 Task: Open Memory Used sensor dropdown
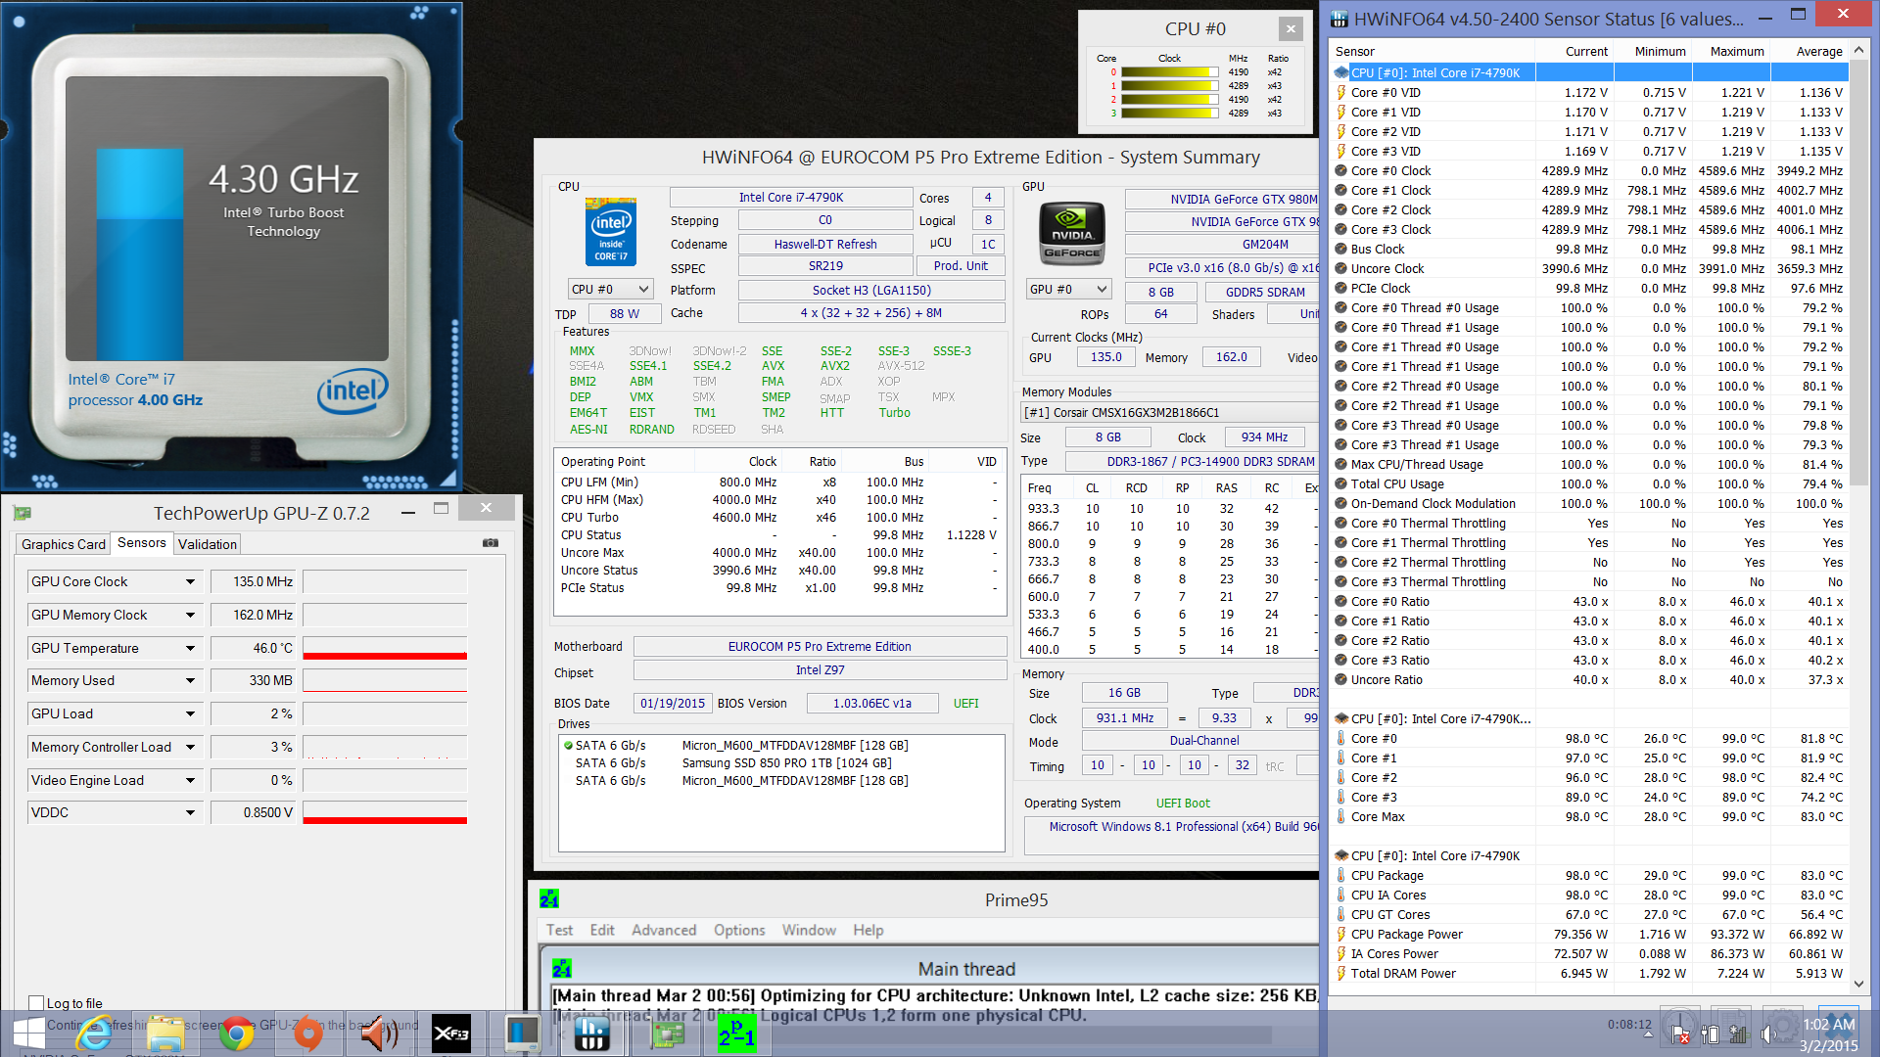[190, 680]
